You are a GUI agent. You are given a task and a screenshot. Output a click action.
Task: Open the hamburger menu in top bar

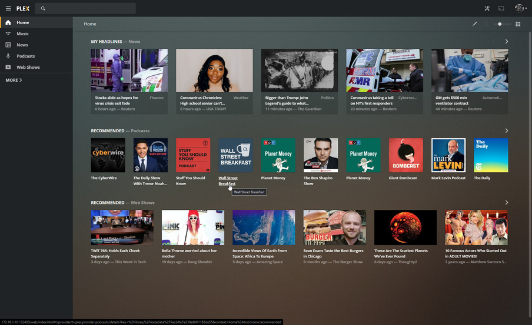tap(8, 8)
